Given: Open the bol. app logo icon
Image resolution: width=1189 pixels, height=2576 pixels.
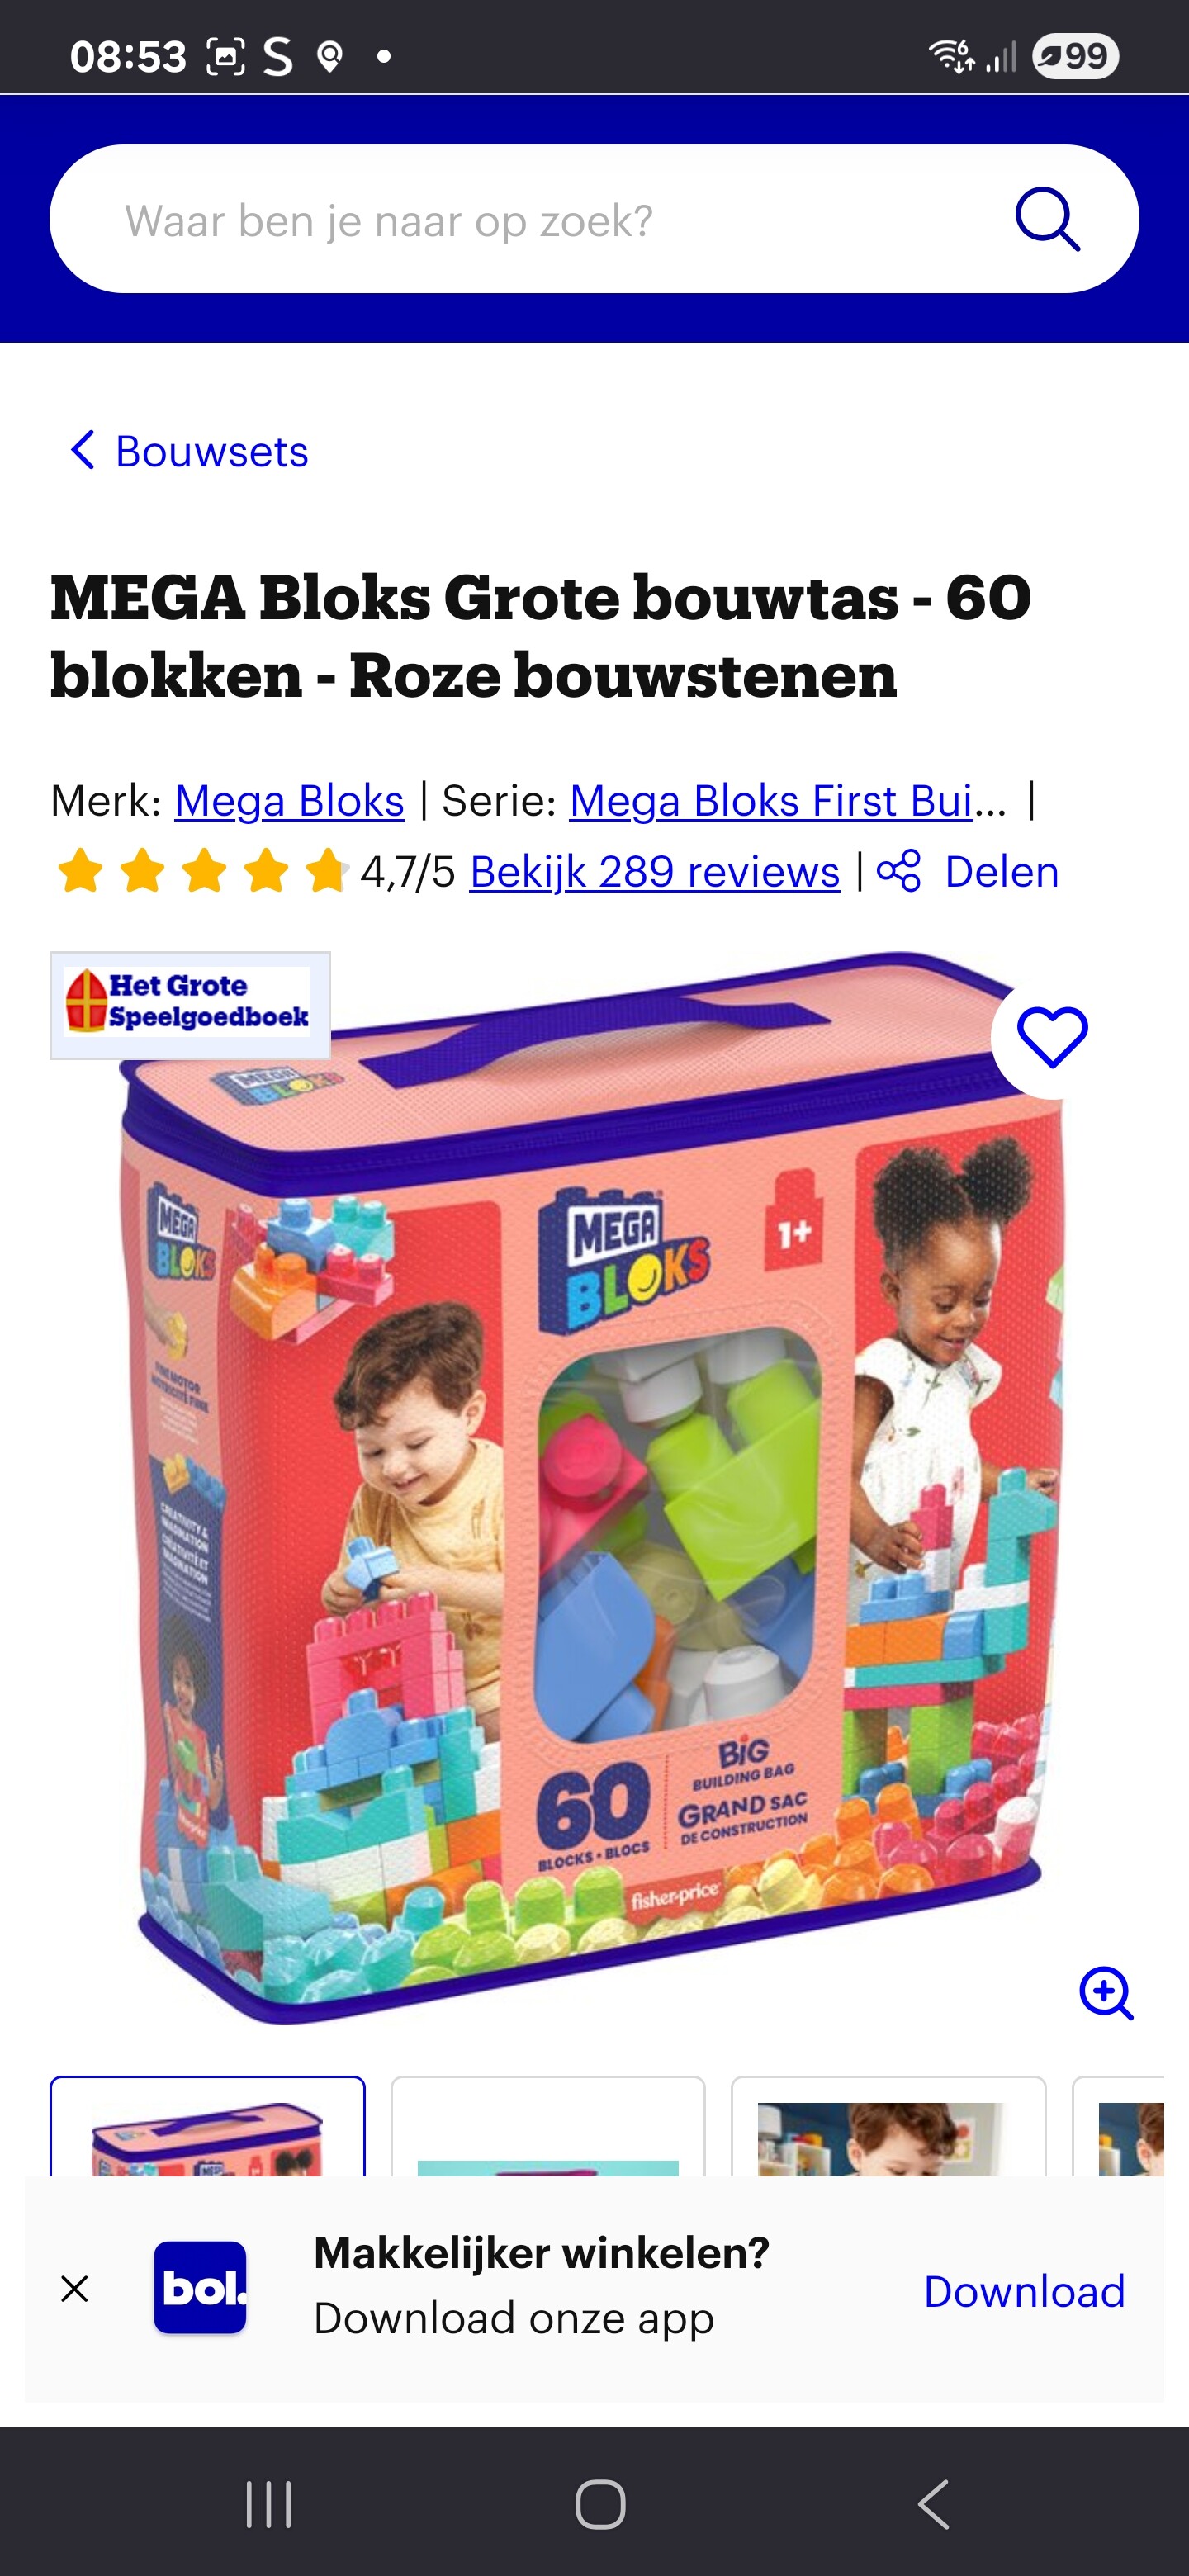Looking at the screenshot, I should pyautogui.click(x=200, y=2288).
